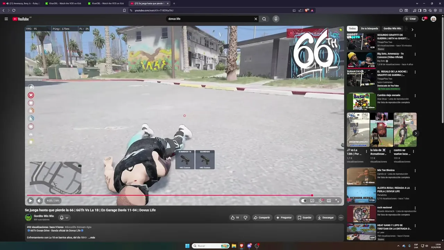Play the video
Image resolution: width=444 pixels, height=250 pixels.
tap(31, 200)
